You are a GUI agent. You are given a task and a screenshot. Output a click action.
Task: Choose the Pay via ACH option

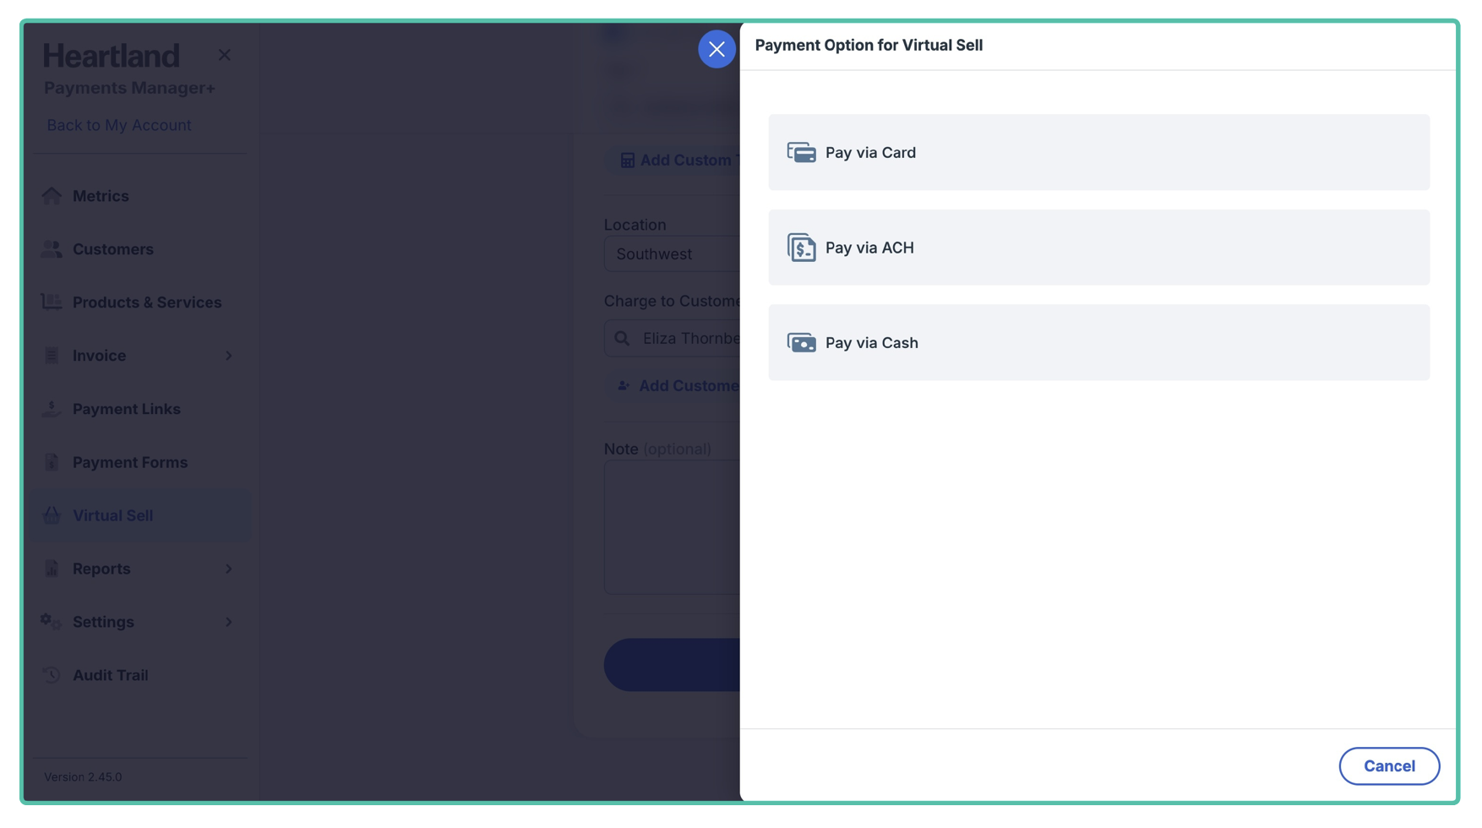coord(1098,248)
